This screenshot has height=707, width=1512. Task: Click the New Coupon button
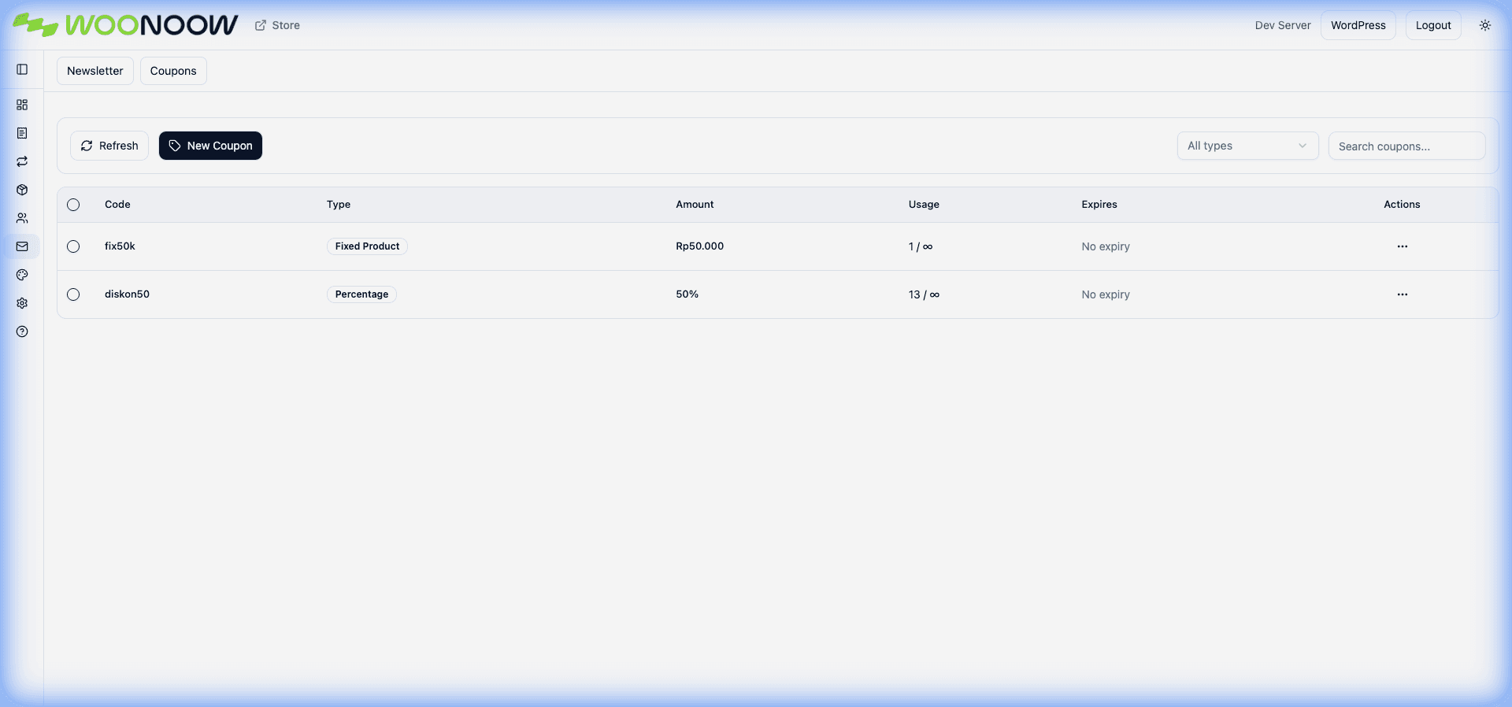pyautogui.click(x=210, y=146)
